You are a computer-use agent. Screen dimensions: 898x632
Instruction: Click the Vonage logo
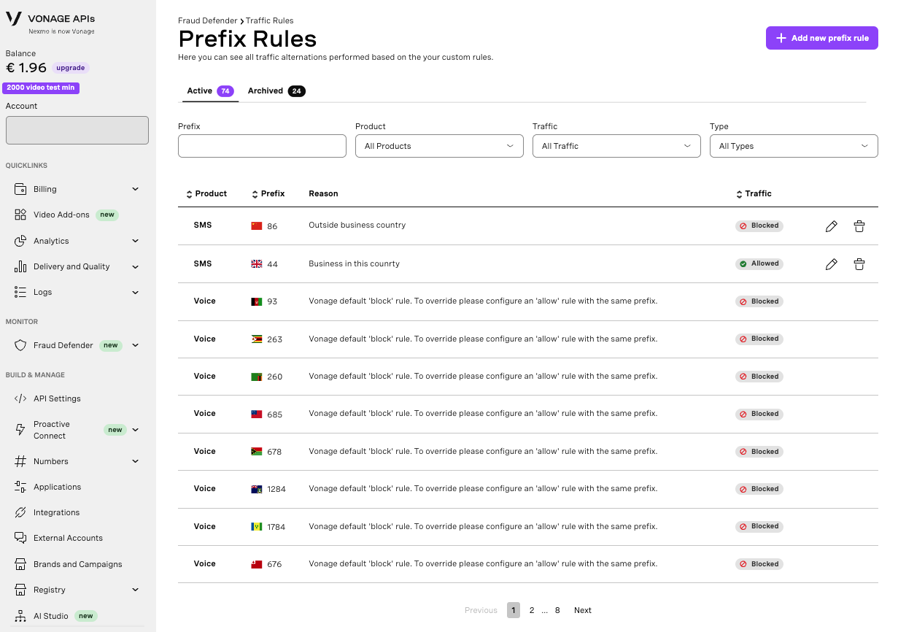[13, 19]
